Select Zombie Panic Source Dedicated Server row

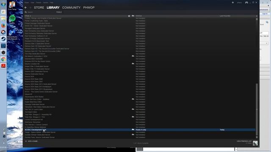point(140,137)
